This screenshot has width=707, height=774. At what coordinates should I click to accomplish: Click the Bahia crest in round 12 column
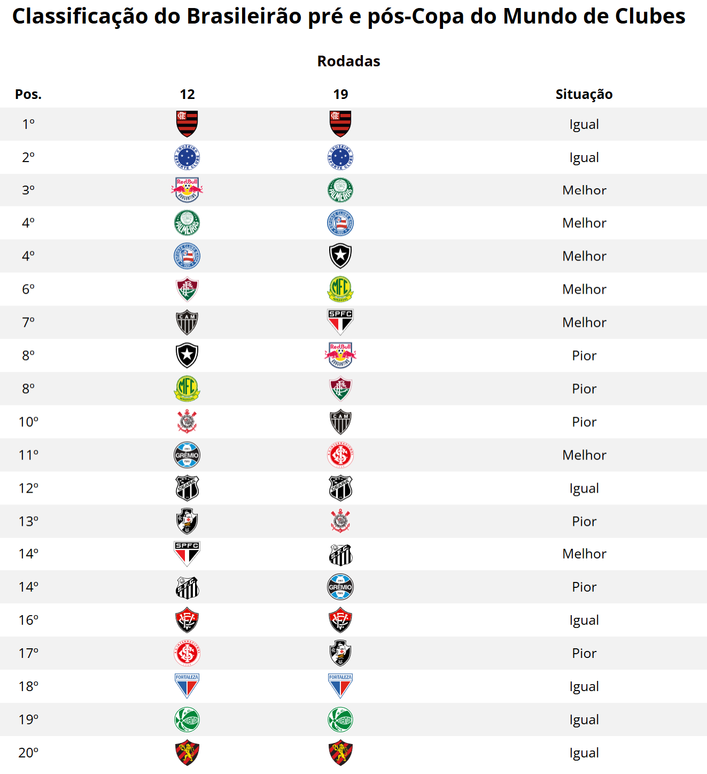(x=187, y=256)
